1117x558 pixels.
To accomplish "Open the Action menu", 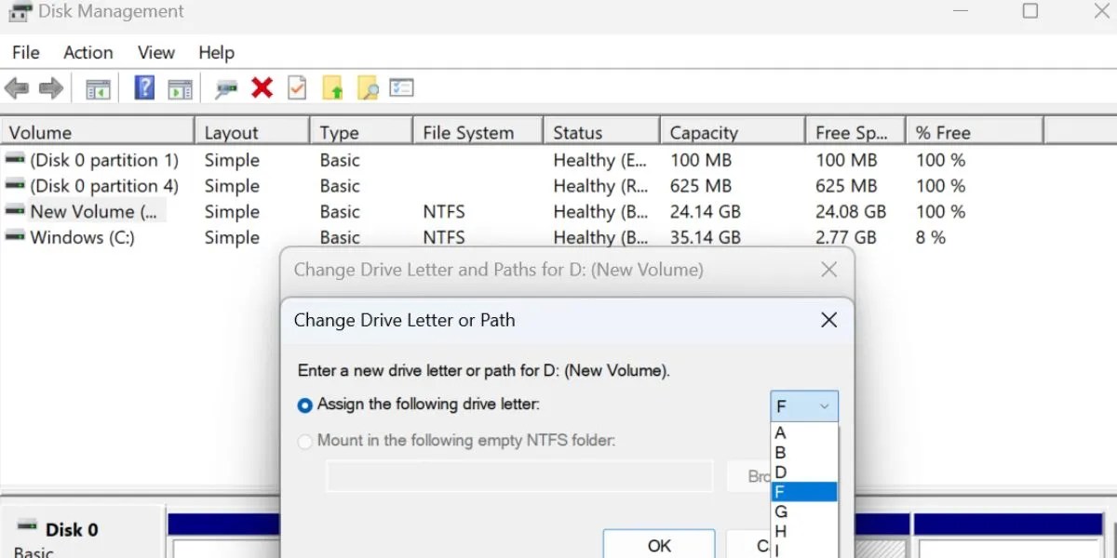I will pyautogui.click(x=87, y=53).
